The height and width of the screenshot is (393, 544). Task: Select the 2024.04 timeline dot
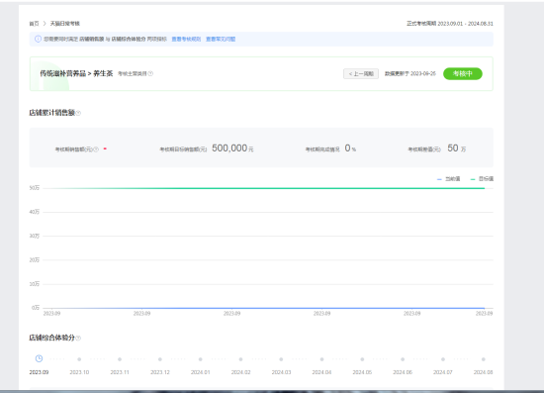pyautogui.click(x=321, y=359)
